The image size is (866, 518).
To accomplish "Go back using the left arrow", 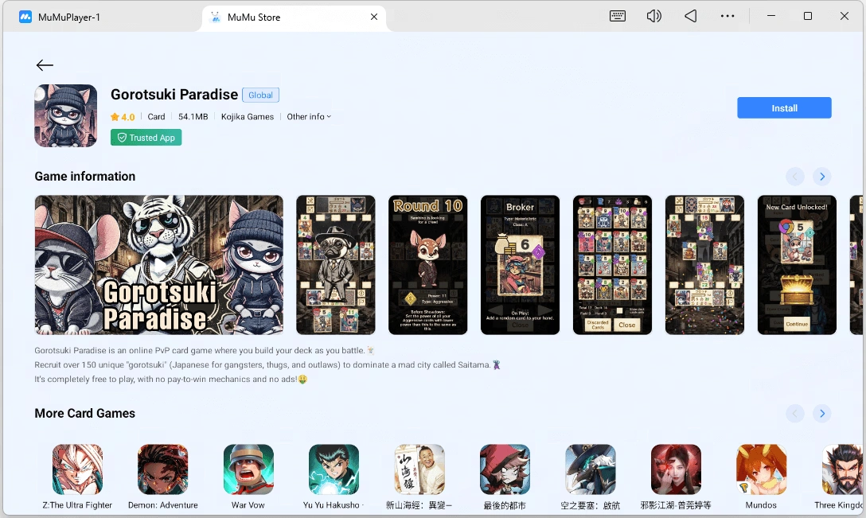I will point(45,65).
